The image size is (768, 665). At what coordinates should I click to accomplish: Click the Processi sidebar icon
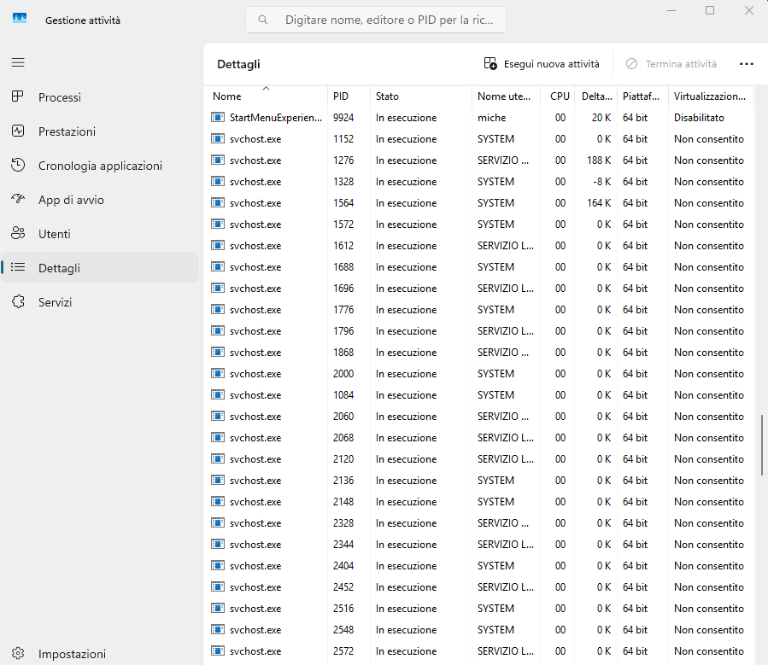[18, 96]
